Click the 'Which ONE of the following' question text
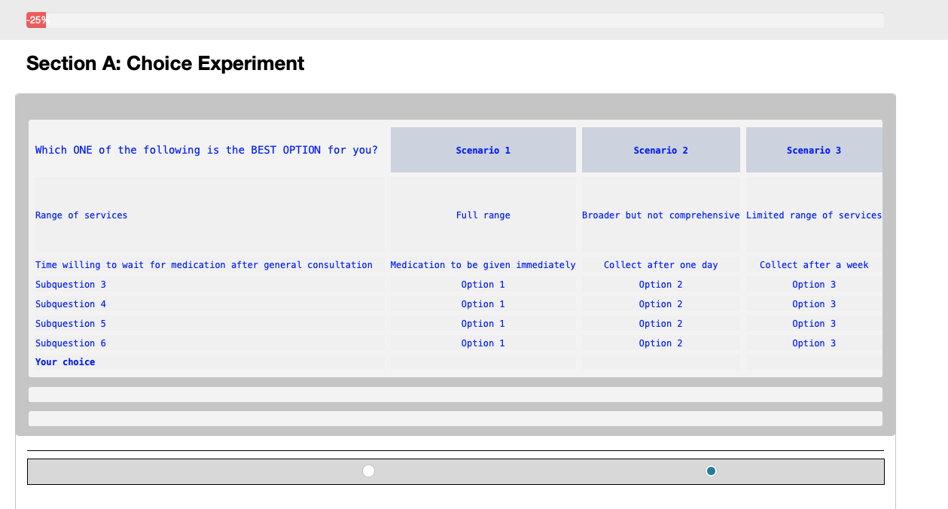948x509 pixels. pos(206,151)
